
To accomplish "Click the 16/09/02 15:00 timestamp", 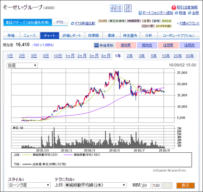I will 182,65.
